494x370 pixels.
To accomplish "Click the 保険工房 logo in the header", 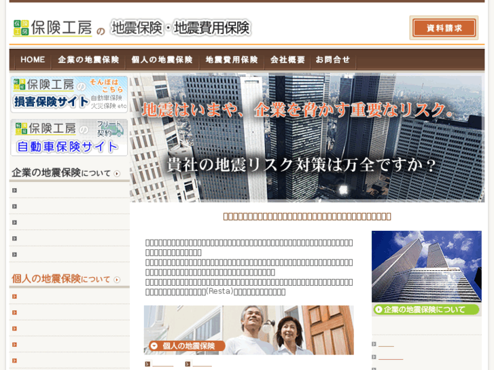I will 52,28.
